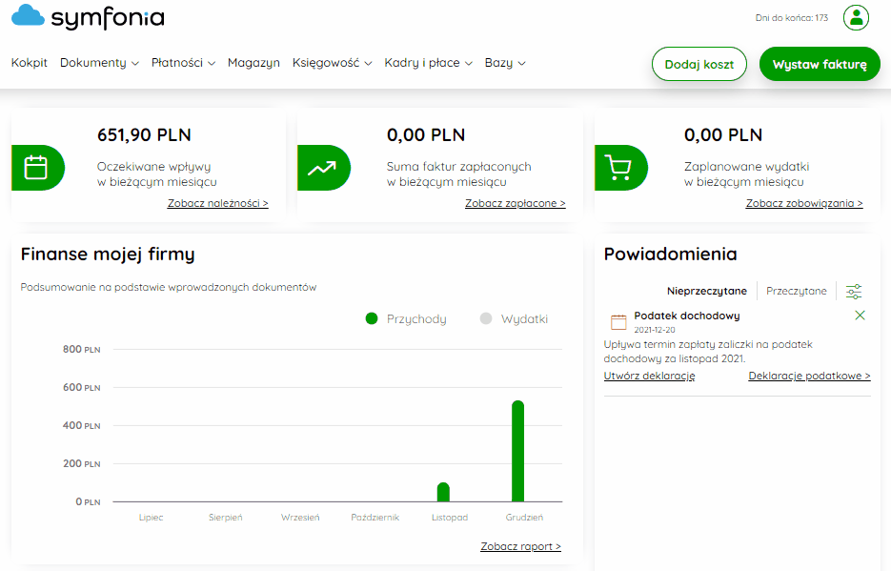This screenshot has width=891, height=571.
Task: Expand the Księgowość menu chevron
Action: 368,64
